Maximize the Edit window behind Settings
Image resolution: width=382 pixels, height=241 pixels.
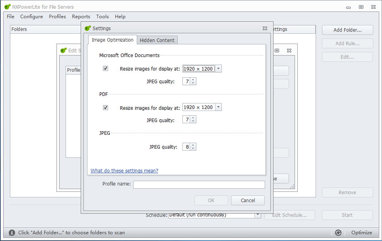[277, 50]
